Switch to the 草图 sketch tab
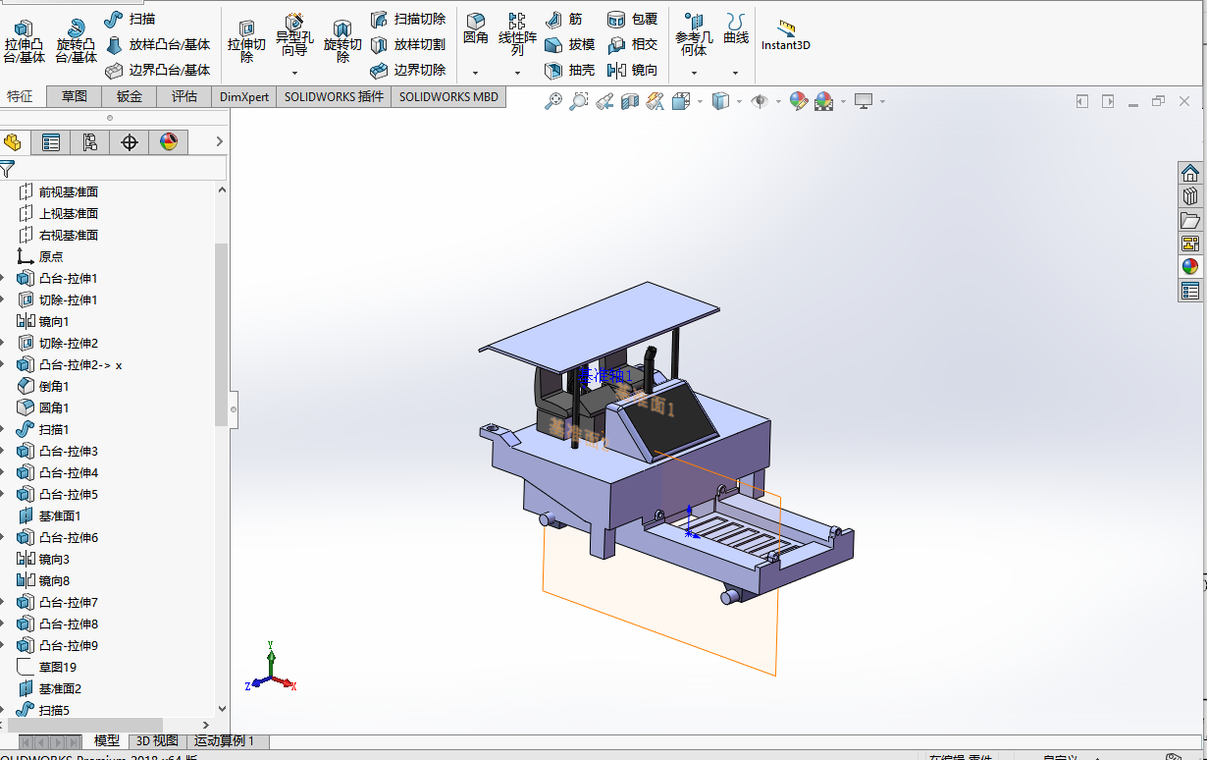Image resolution: width=1207 pixels, height=760 pixels. [75, 96]
